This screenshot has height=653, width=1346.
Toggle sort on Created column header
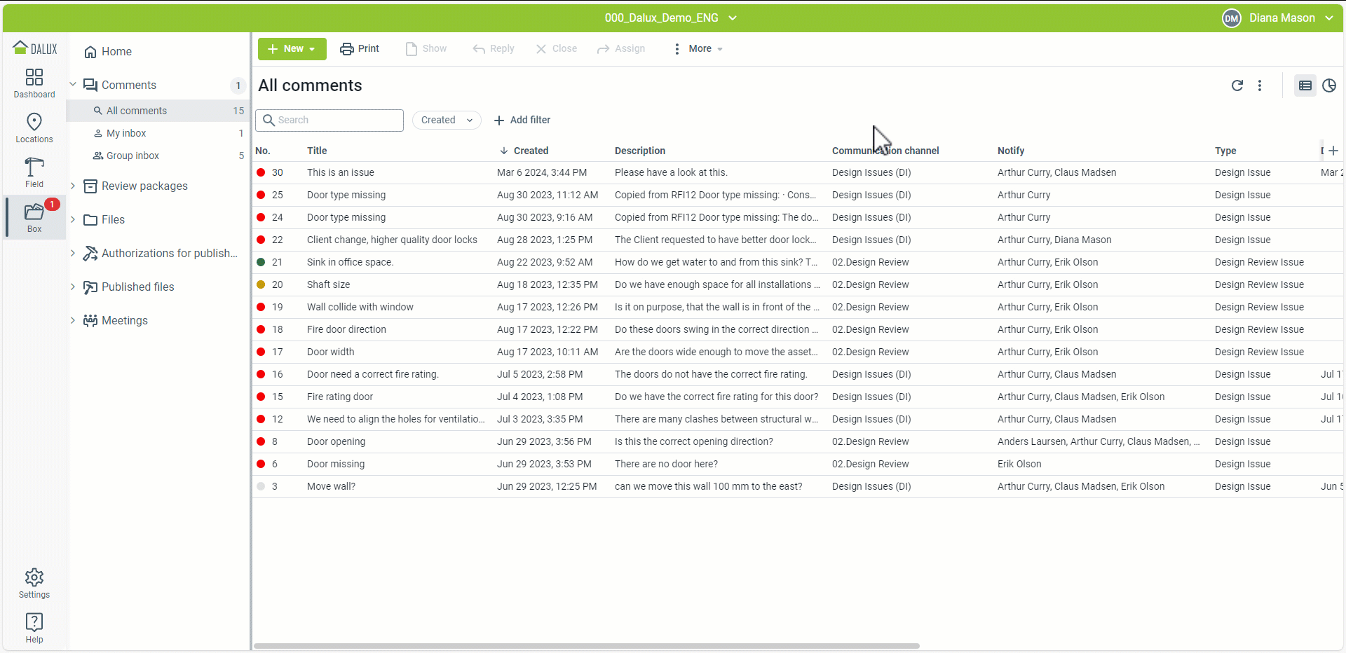[x=530, y=151]
